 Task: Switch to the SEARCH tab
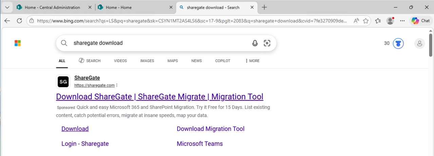[90, 61]
